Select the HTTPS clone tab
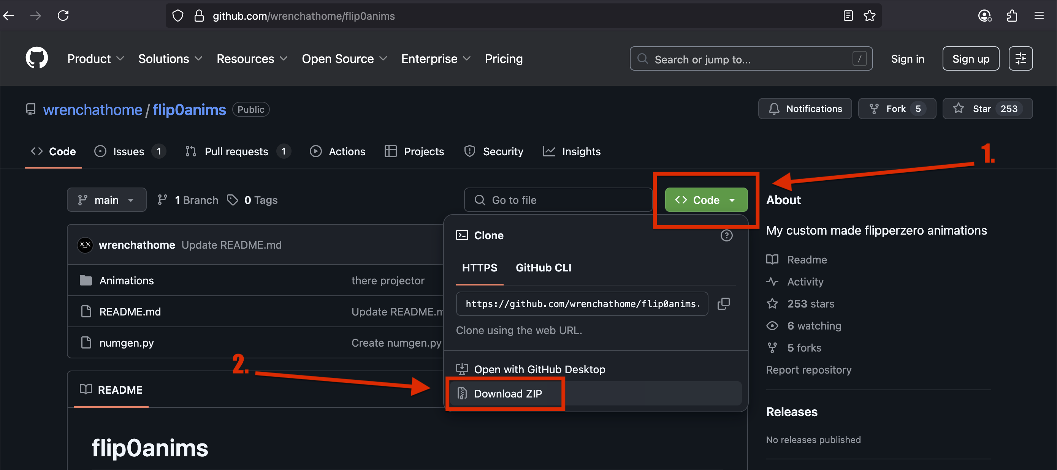 point(479,268)
